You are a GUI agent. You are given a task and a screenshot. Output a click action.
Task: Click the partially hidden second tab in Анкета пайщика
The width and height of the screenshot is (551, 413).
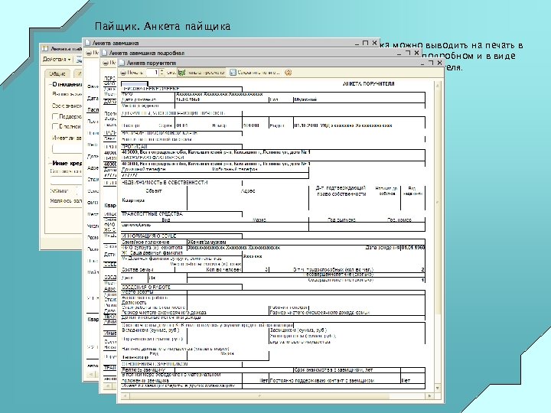pos(78,73)
